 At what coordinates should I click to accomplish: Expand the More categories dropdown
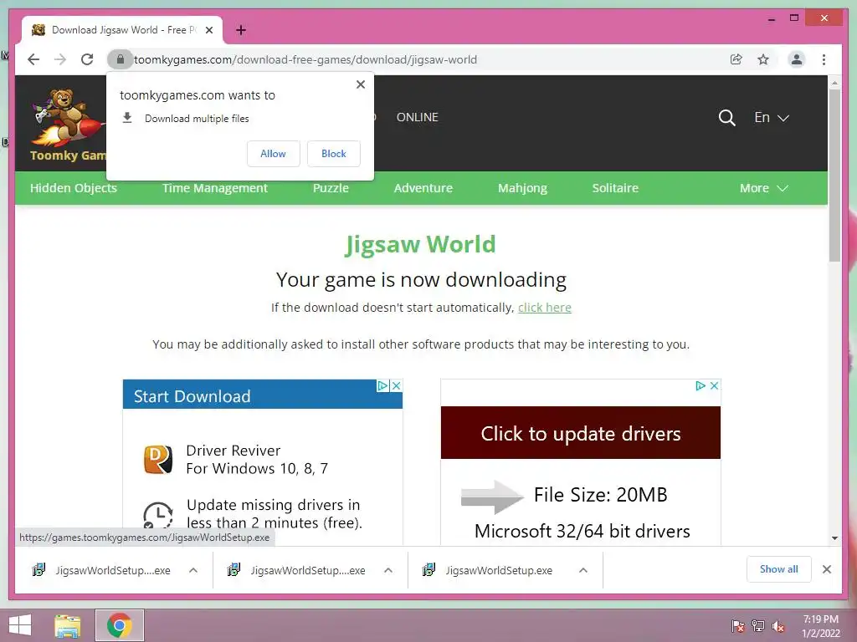[x=763, y=188]
